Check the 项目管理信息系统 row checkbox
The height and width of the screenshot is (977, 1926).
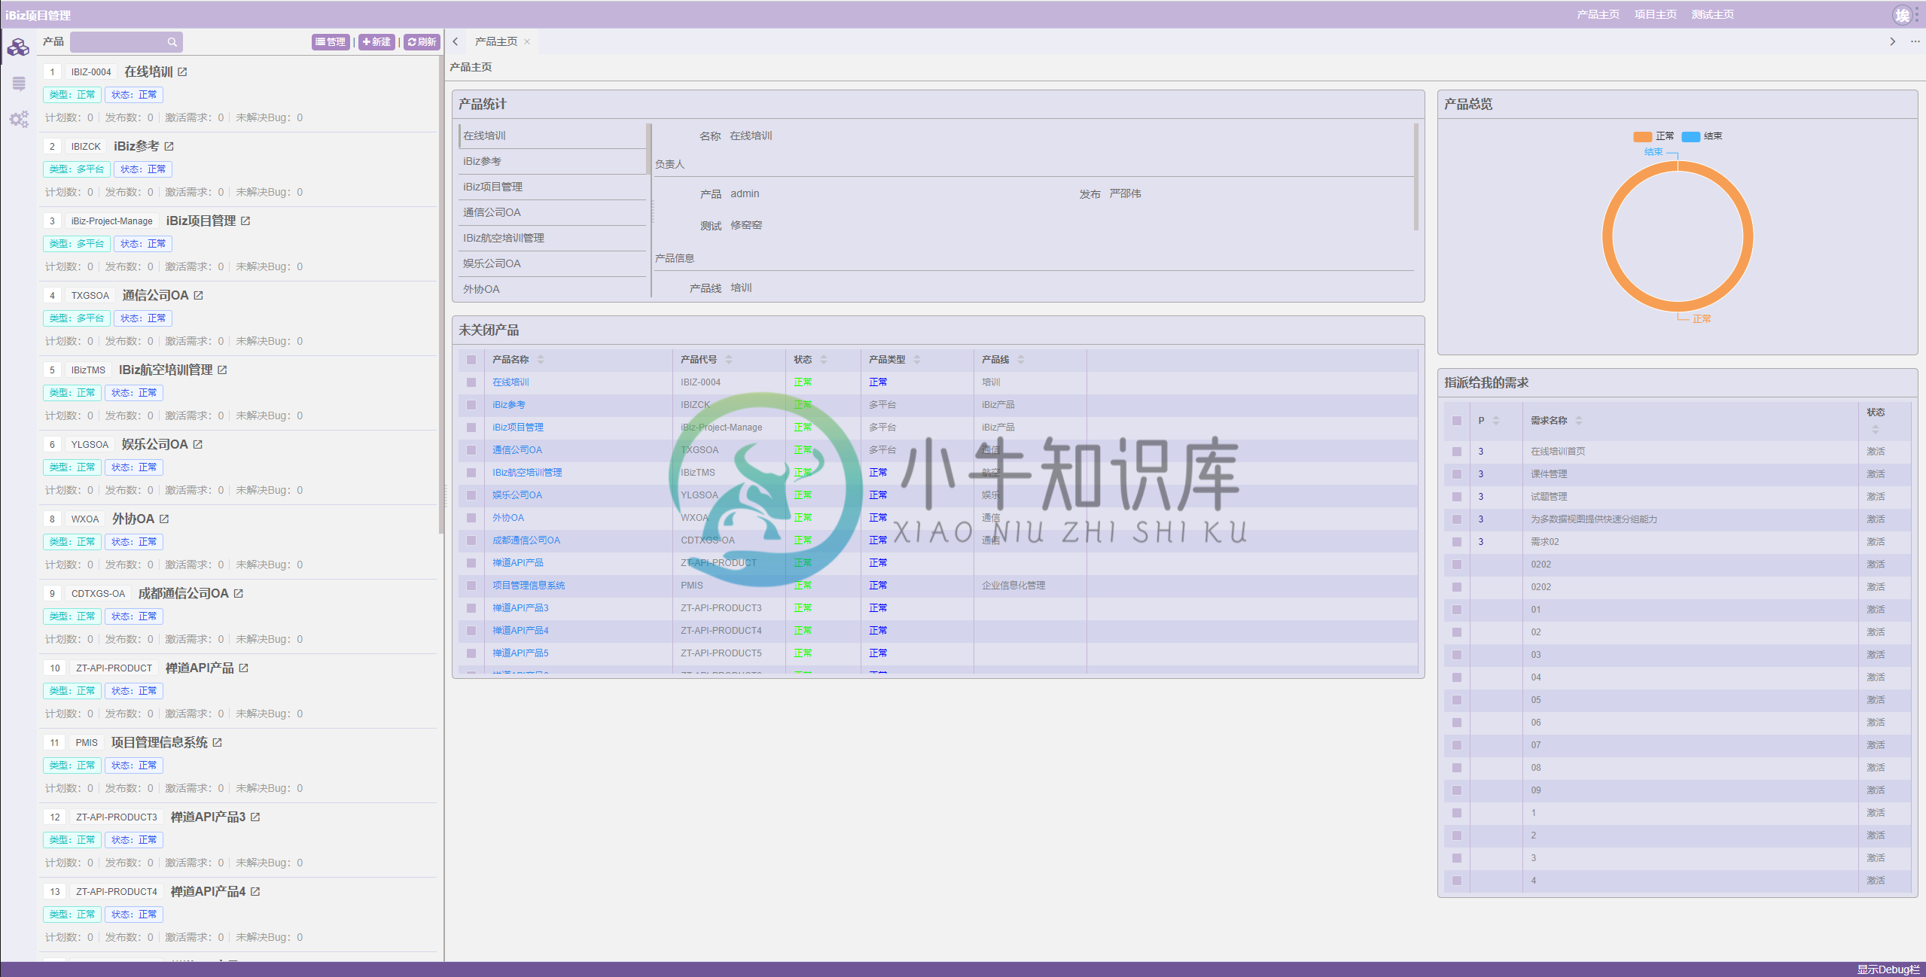click(x=471, y=586)
